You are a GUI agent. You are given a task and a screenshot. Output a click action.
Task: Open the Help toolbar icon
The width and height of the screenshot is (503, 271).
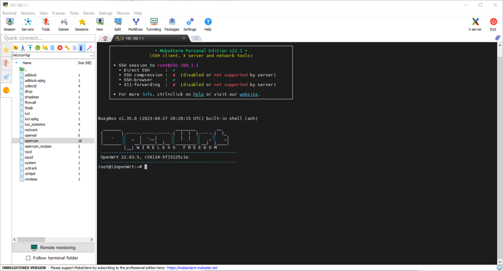click(x=208, y=24)
